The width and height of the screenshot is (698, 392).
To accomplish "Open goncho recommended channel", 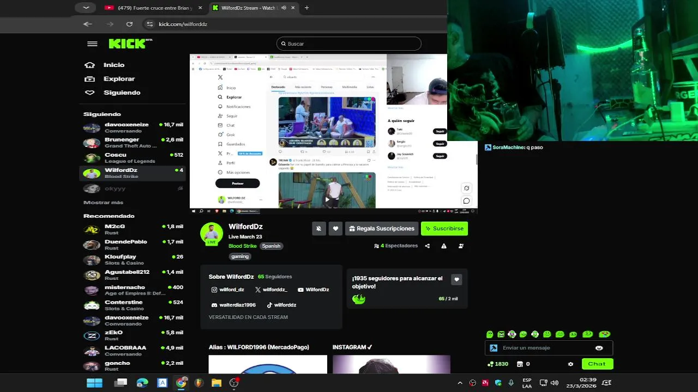I will pyautogui.click(x=133, y=366).
